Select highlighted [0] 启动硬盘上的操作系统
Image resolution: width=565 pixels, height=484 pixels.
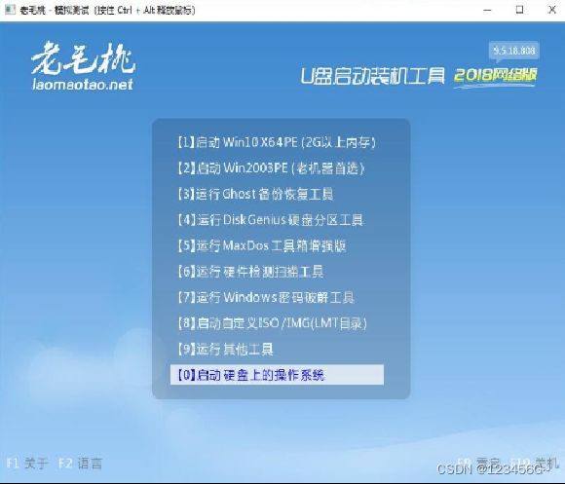click(277, 375)
